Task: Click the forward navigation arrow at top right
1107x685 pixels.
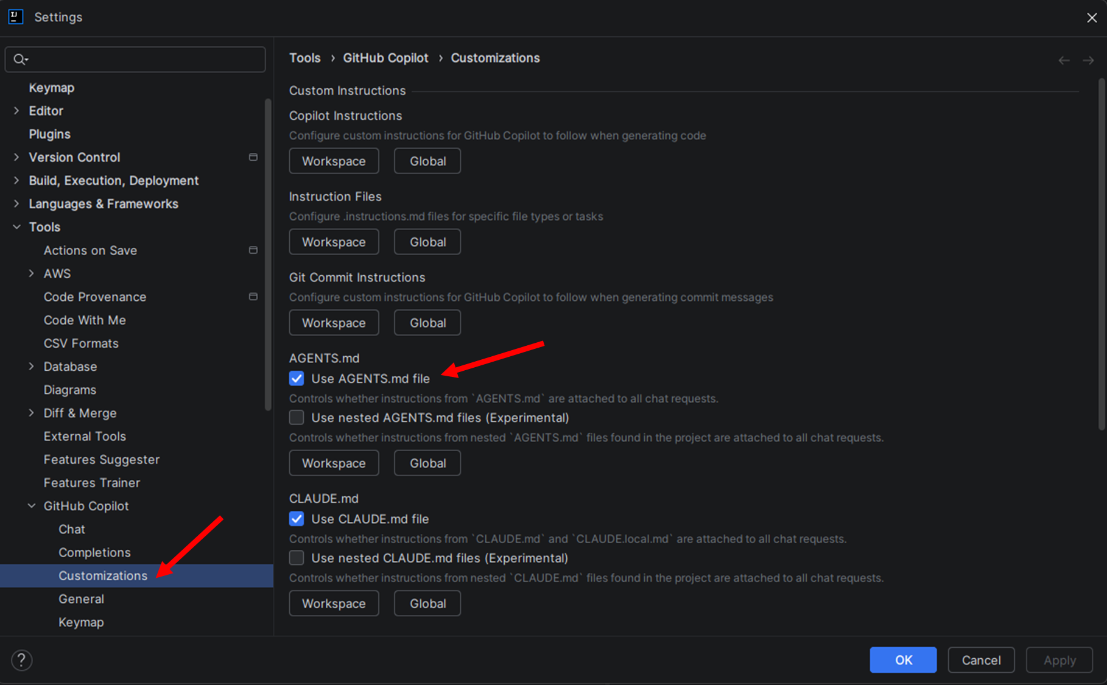Action: (x=1089, y=60)
